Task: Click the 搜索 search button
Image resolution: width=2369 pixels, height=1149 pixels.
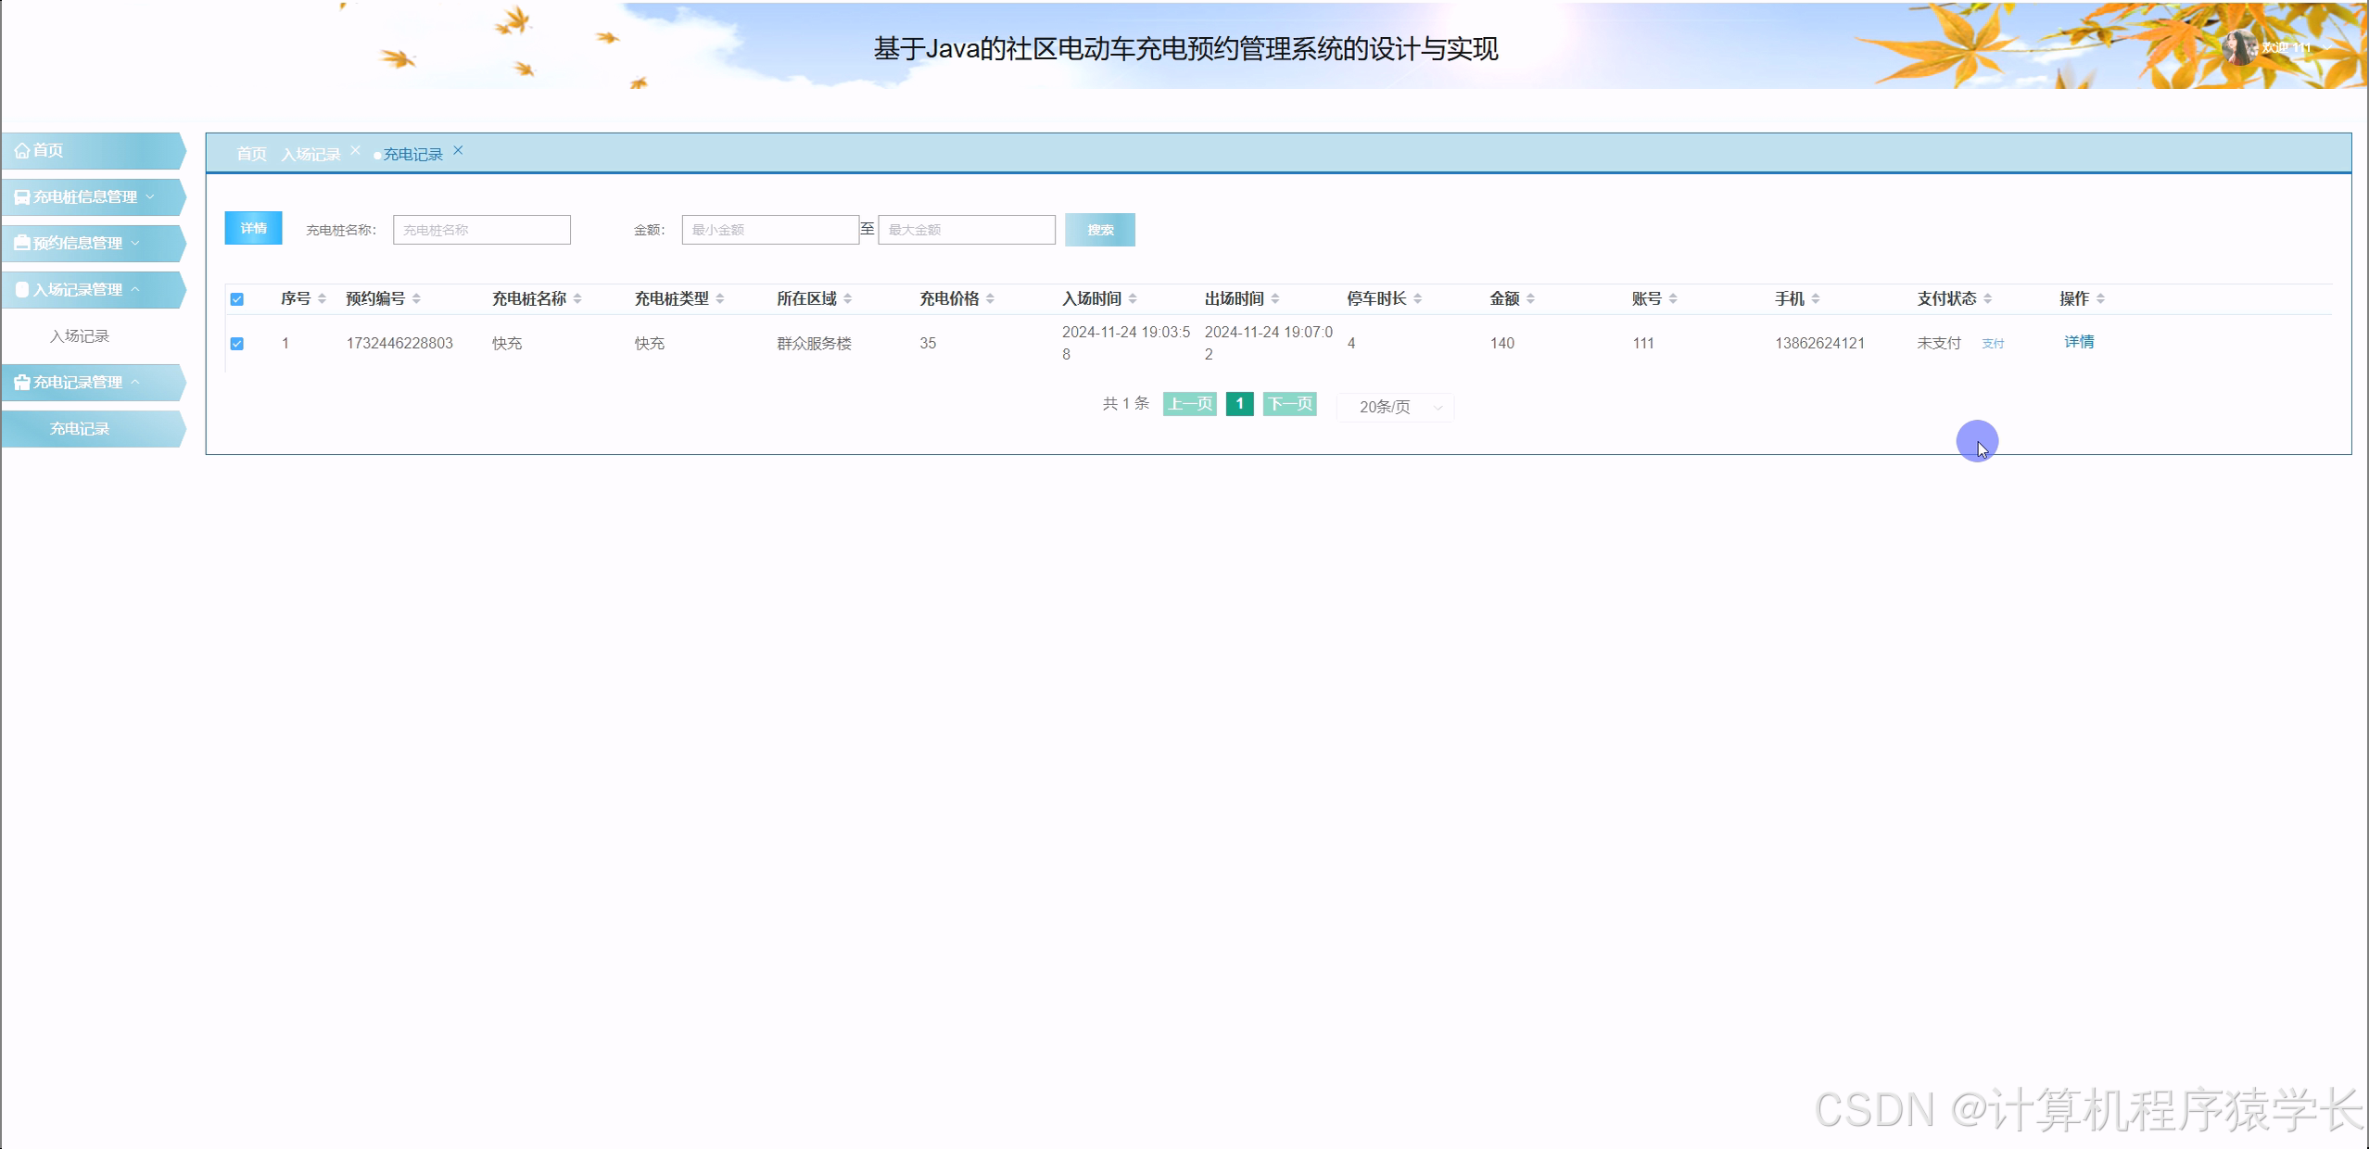Action: tap(1100, 229)
